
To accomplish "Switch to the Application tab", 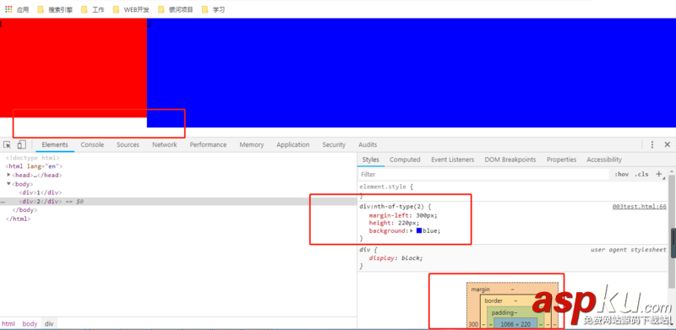I will (x=293, y=145).
